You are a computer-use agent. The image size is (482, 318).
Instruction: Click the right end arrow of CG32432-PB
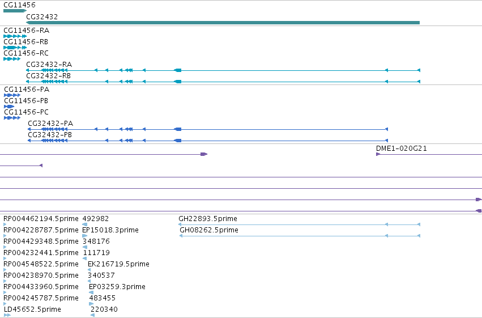point(386,141)
